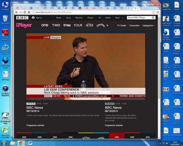This screenshot has height=146, width=183.
Task: Open News in BBC navigation
Action: click(59, 18)
